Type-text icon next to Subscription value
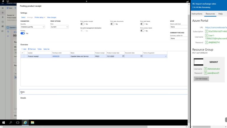The image size is (227, 128). pyautogui.click(x=206, y=31)
